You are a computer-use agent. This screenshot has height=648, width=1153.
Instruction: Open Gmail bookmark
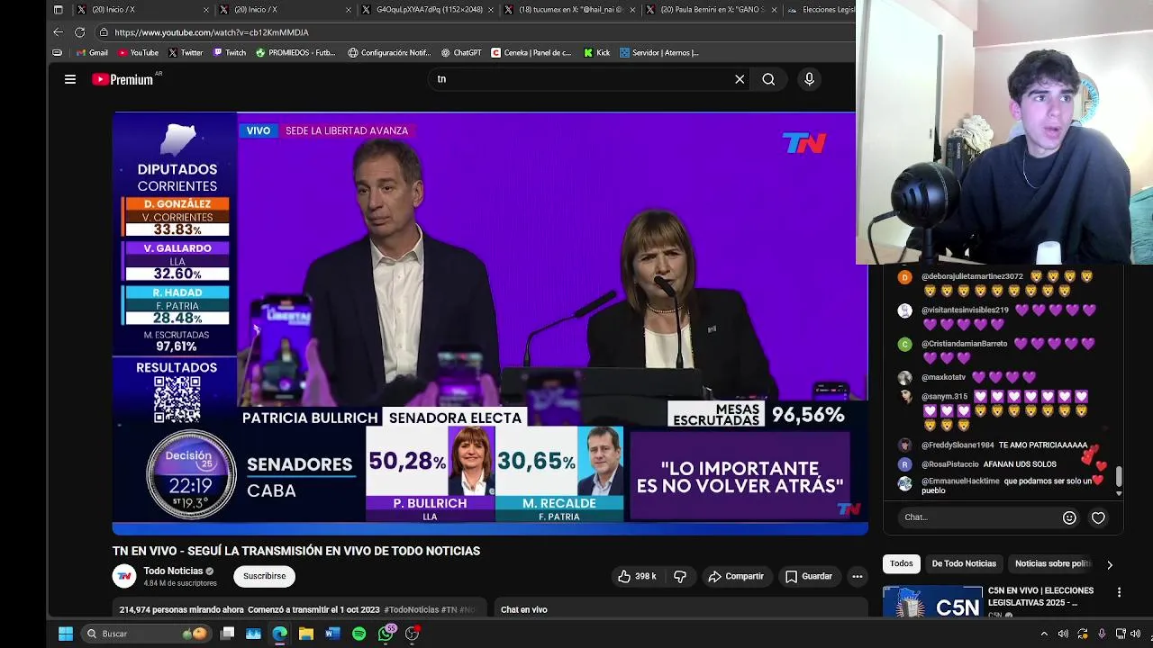coord(92,53)
